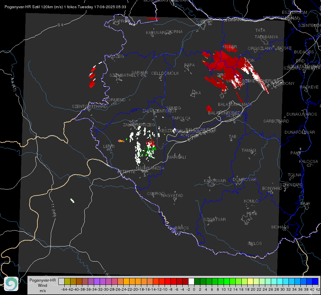Click the violet swatch between -34 and -32
The height and width of the screenshot is (295, 321).
tap(97, 282)
